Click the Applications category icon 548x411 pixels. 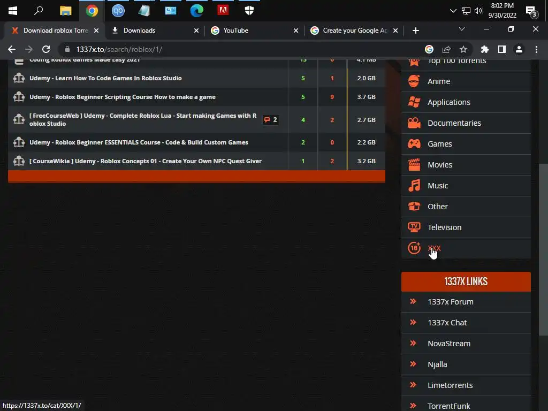[414, 102]
